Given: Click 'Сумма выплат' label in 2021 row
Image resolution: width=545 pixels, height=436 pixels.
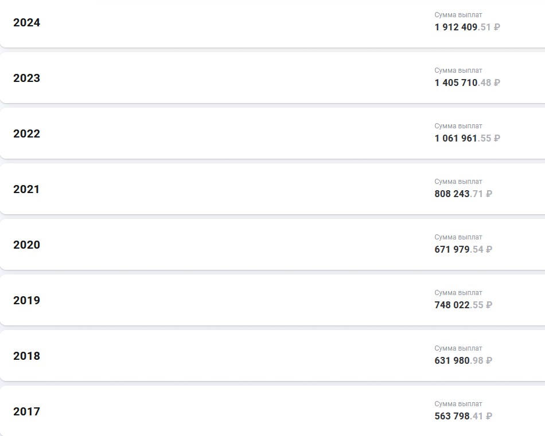Looking at the screenshot, I should (458, 182).
